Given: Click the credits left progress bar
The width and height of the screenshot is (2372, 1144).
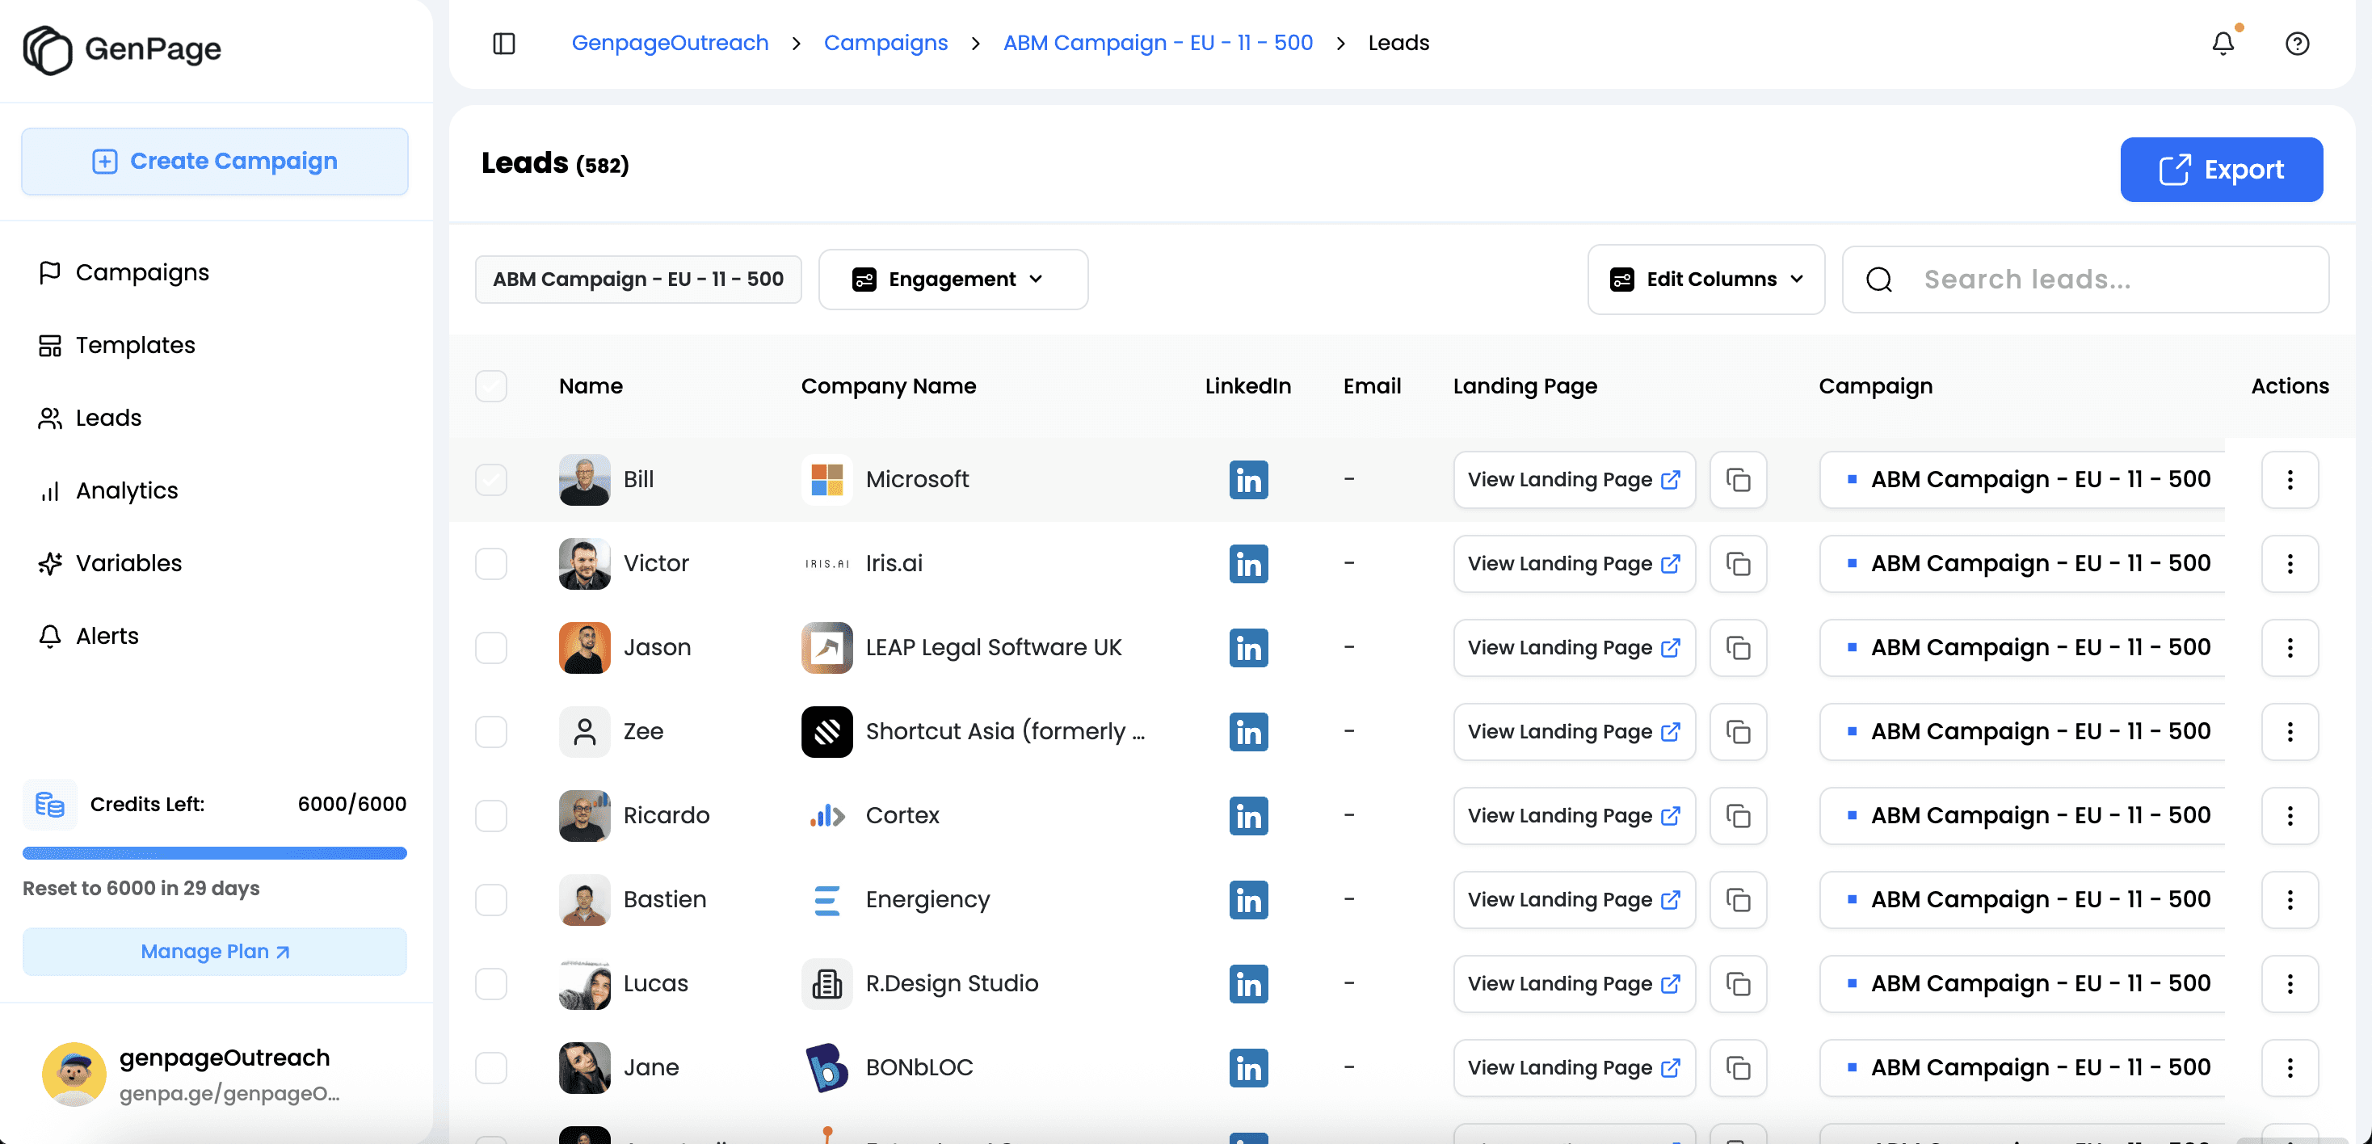Looking at the screenshot, I should [213, 853].
